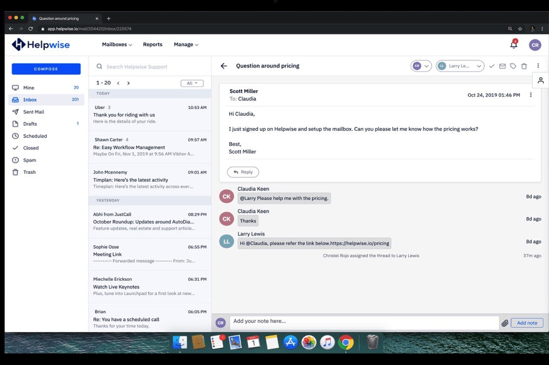Click the Add note button

[527, 323]
